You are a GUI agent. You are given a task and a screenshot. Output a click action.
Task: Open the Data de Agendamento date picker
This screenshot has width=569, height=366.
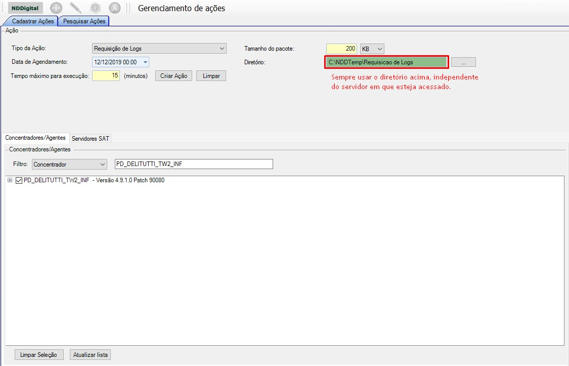[x=146, y=62]
